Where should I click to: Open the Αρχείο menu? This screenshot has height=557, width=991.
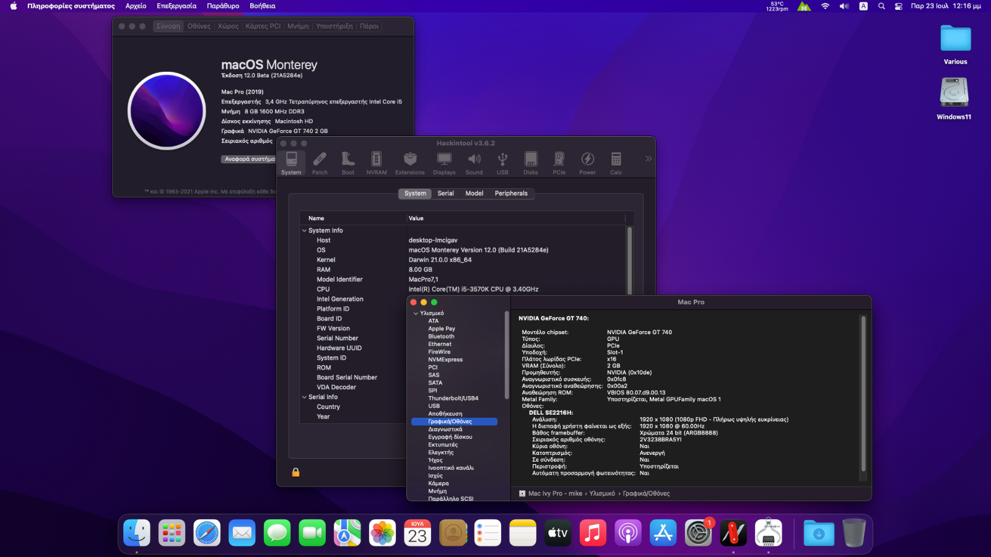(x=136, y=6)
